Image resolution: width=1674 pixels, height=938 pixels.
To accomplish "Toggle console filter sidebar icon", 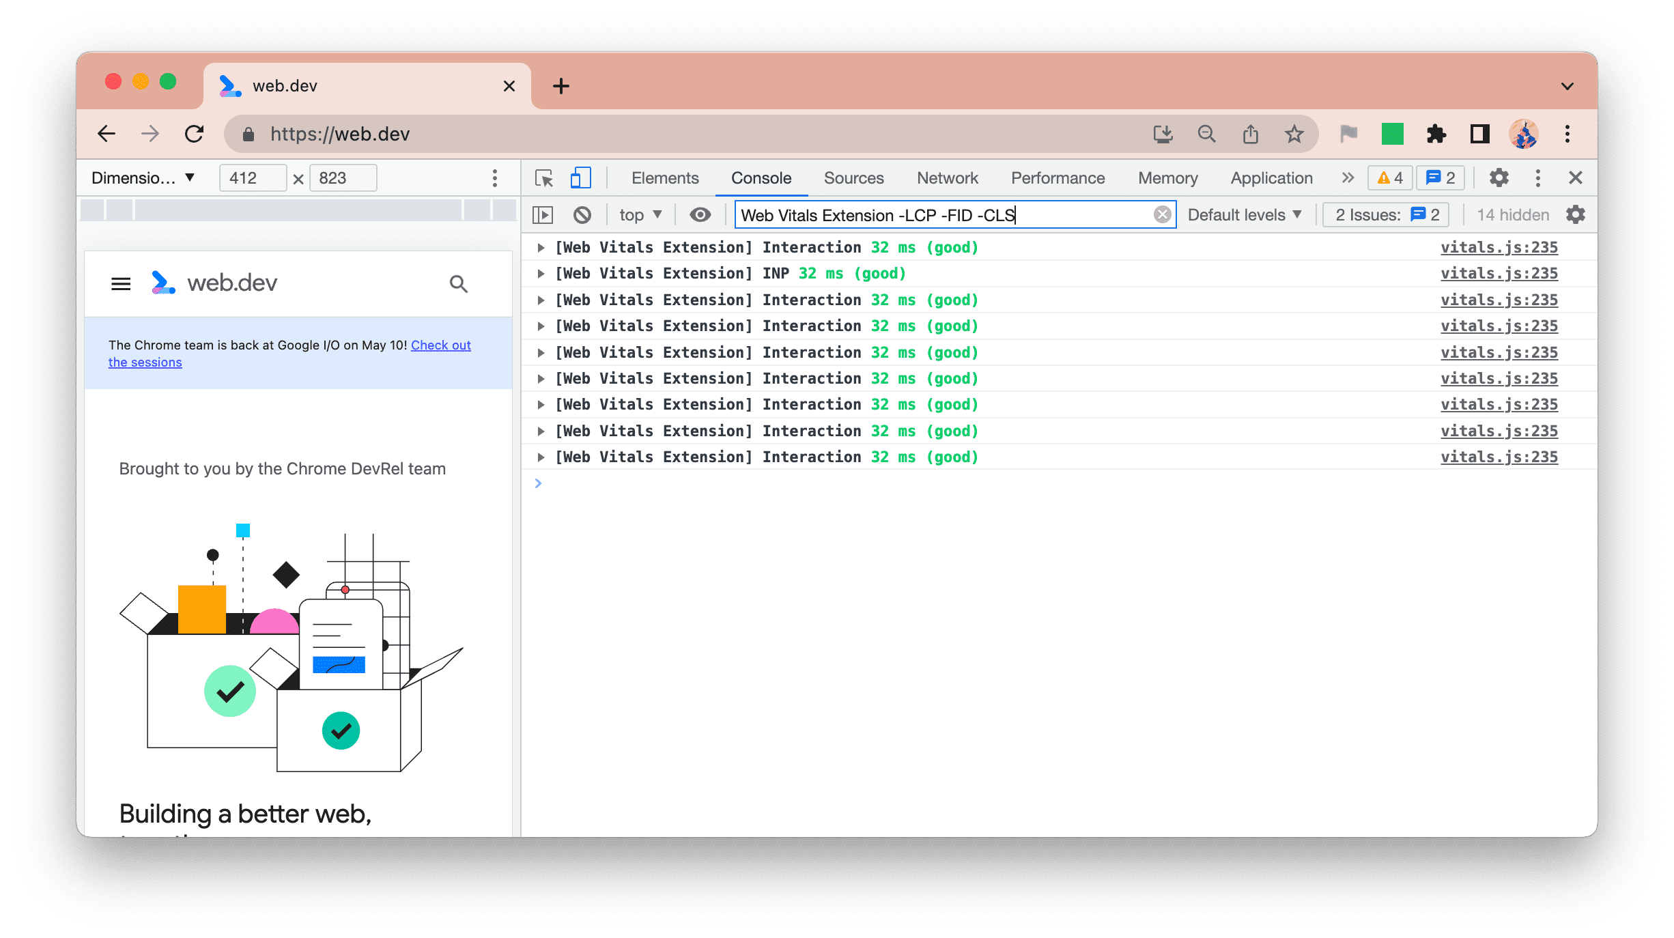I will pyautogui.click(x=546, y=215).
